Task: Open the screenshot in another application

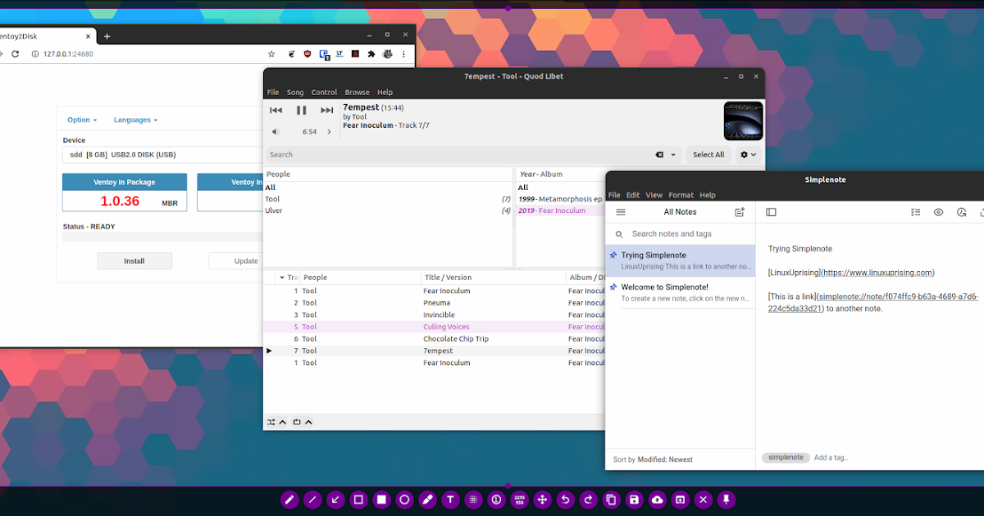Action: [680, 500]
